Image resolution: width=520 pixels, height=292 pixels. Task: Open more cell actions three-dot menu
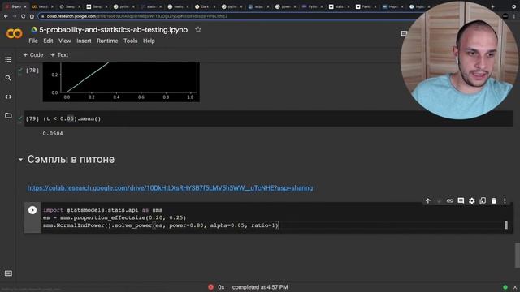505,200
